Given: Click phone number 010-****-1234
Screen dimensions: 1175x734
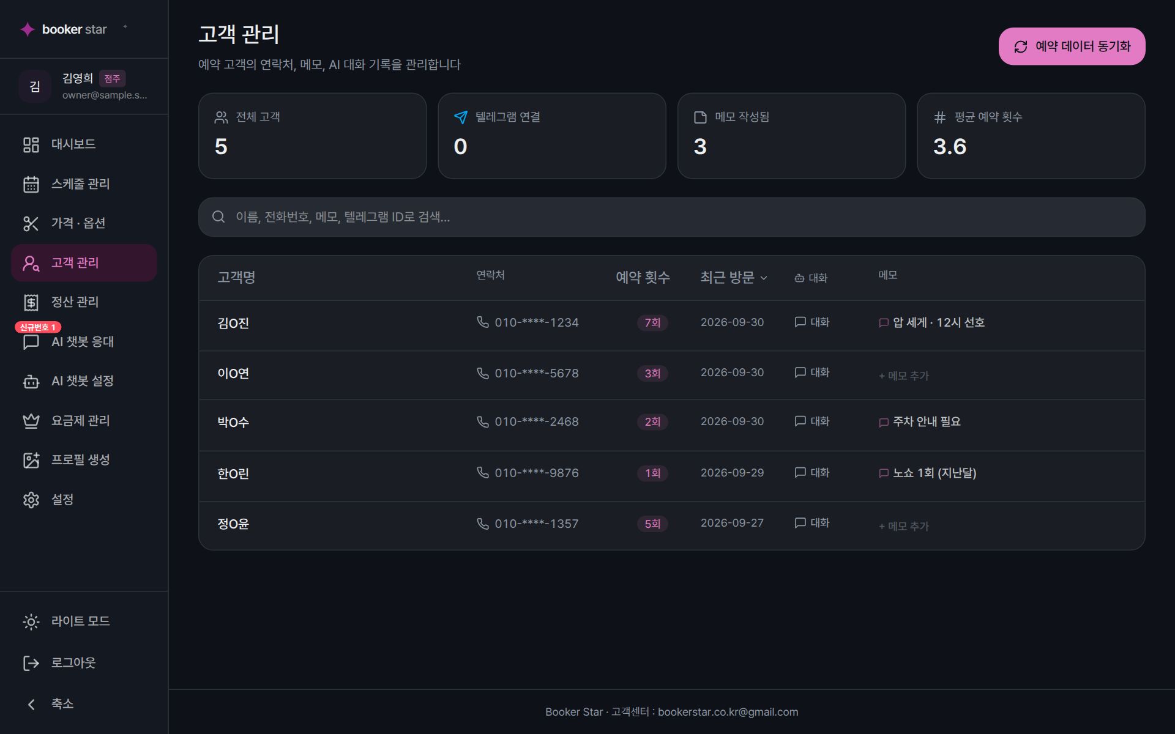Looking at the screenshot, I should (x=537, y=322).
